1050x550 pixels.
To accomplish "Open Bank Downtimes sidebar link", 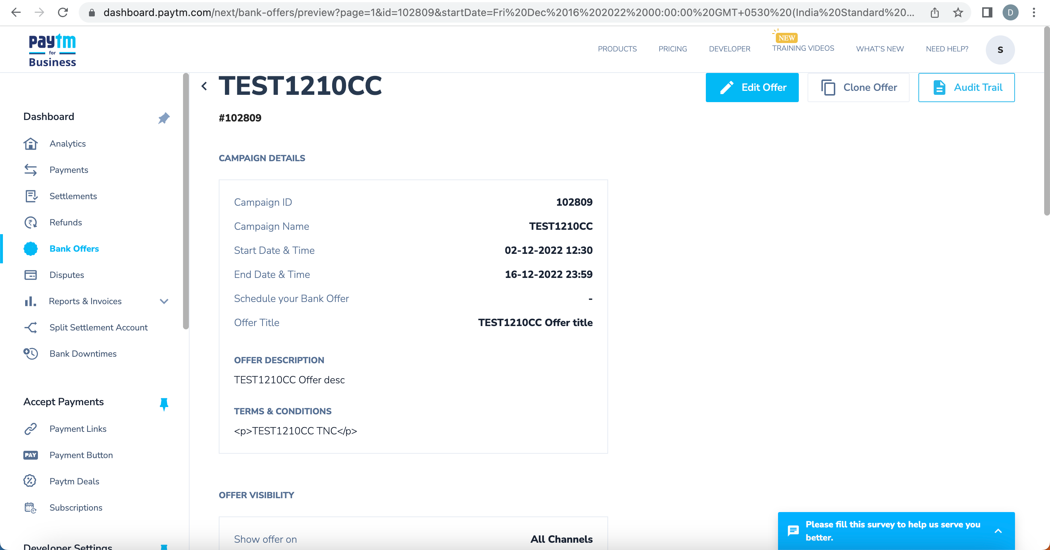I will click(83, 353).
